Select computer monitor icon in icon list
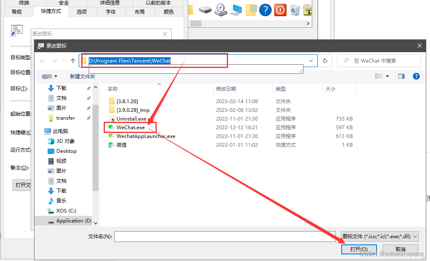Image resolution: width=430 pixels, height=261 pixels. (236, 10)
